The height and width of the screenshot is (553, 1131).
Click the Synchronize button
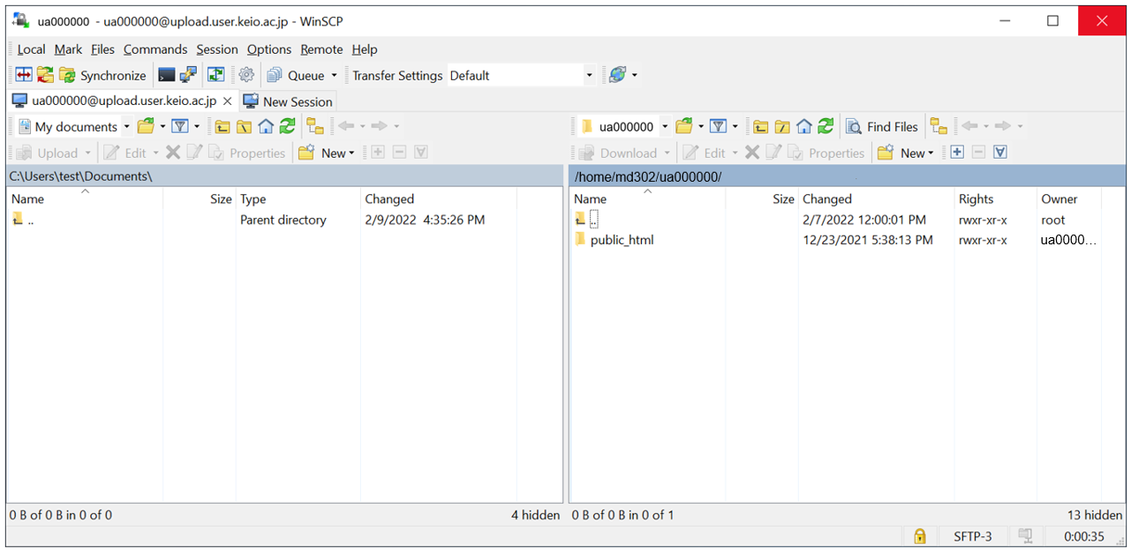(103, 76)
